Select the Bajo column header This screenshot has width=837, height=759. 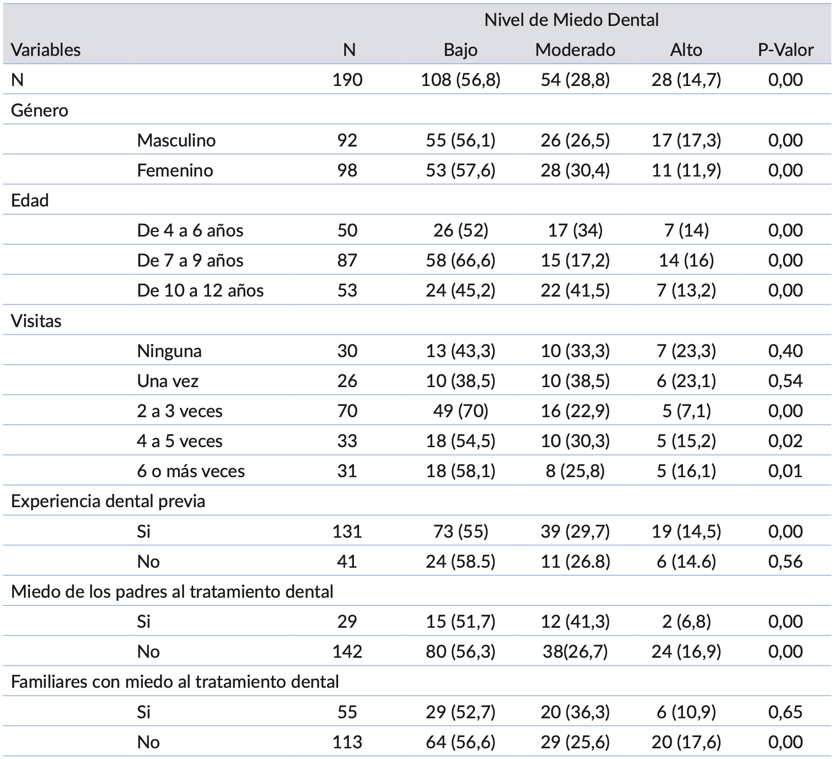pyautogui.click(x=460, y=50)
